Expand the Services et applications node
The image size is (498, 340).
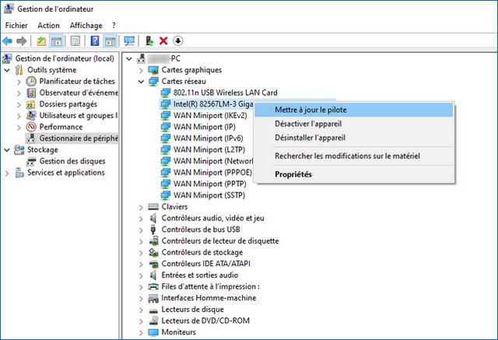(x=7, y=173)
